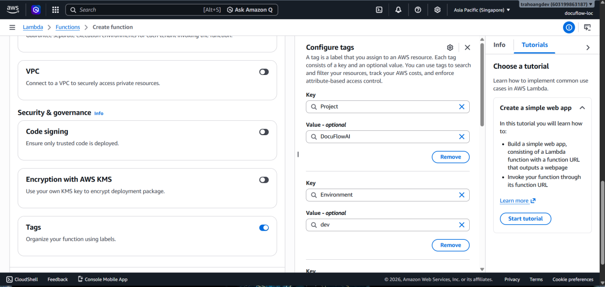Open CloudShell from top navigation bar

pos(379,10)
